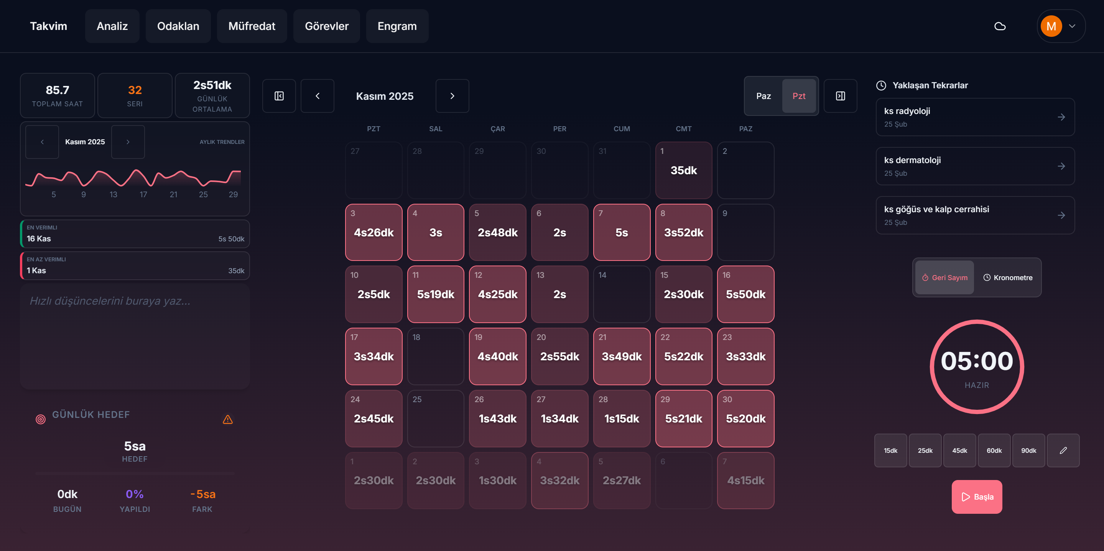Click the En Az Verimli 1 Kas card
The image size is (1104, 551).
(x=135, y=266)
